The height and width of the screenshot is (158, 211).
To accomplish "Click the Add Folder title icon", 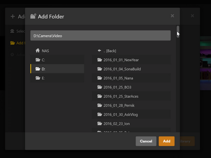I will 33,16.
